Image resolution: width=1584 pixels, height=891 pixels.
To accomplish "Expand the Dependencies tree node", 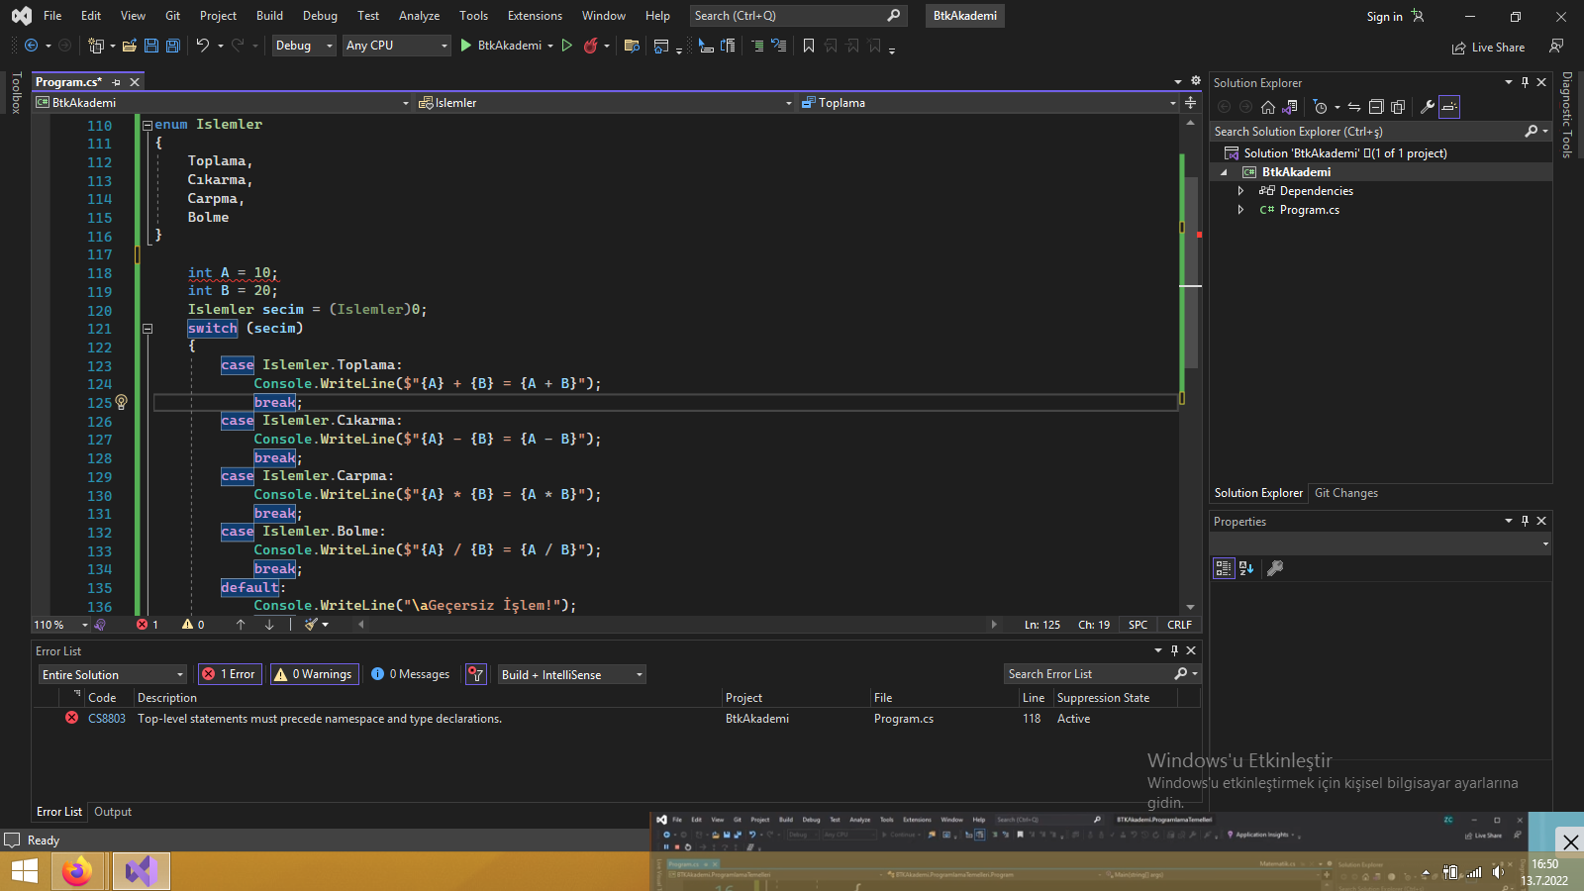I will [x=1240, y=191].
